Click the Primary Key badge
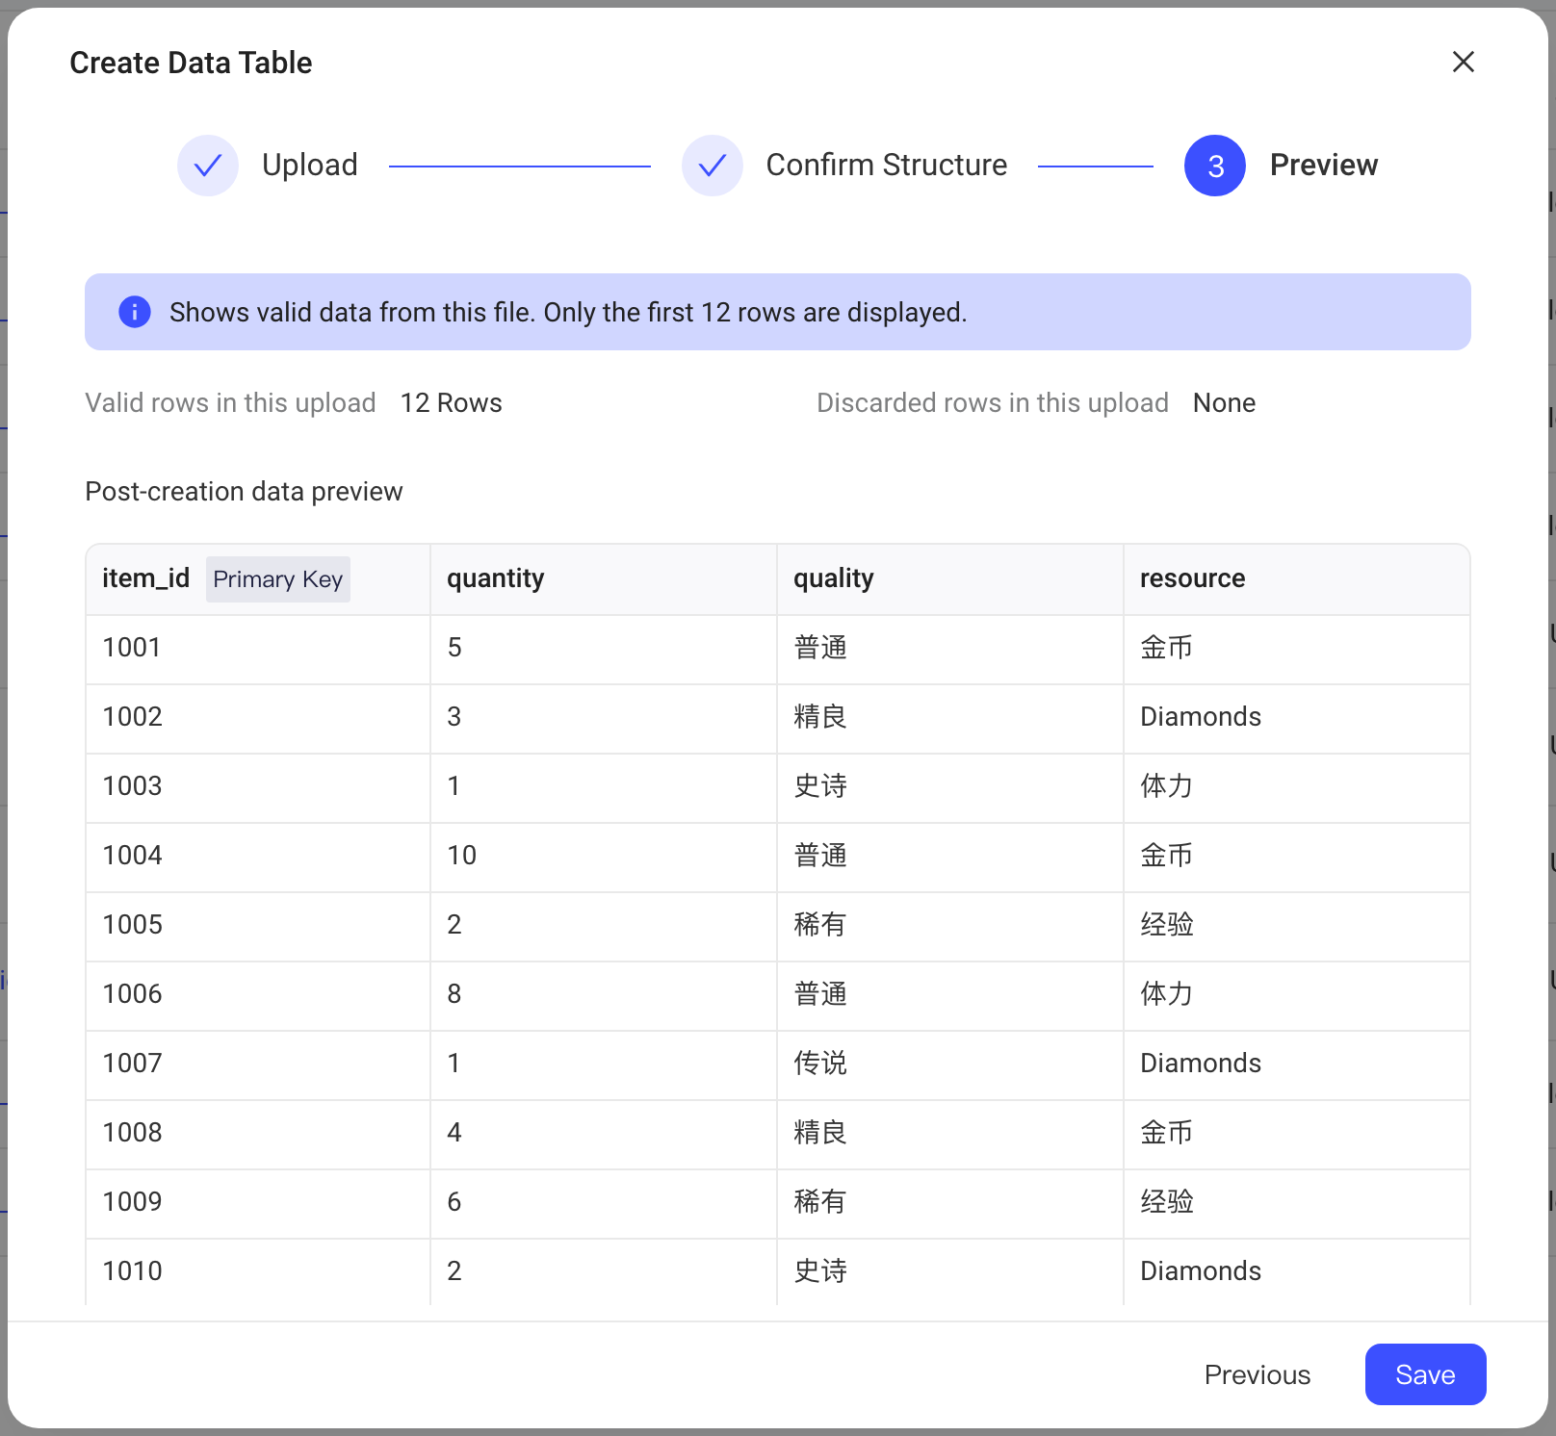Viewport: 1556px width, 1436px height. coord(278,579)
